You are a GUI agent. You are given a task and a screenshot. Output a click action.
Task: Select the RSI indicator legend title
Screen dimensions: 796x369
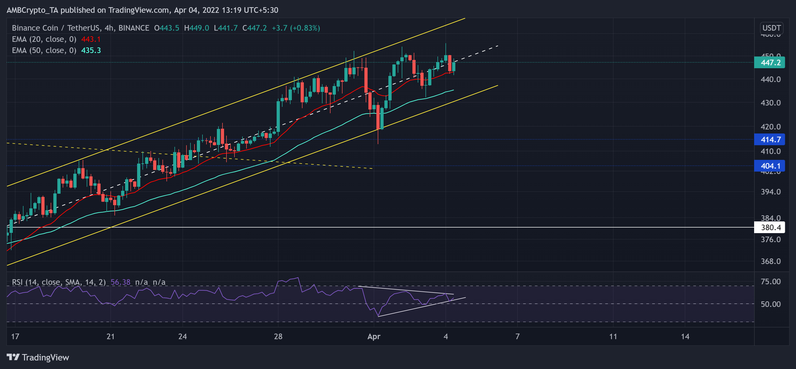point(59,282)
